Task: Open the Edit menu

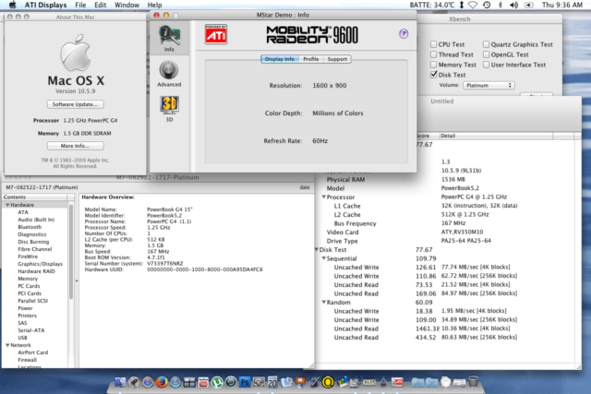Action: [101, 5]
